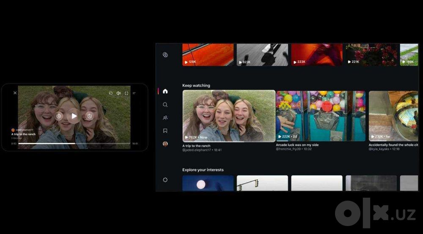Viewport: 423px width, 234px height.
Task: Click the 222K · 2d view badge
Action: pos(288,136)
